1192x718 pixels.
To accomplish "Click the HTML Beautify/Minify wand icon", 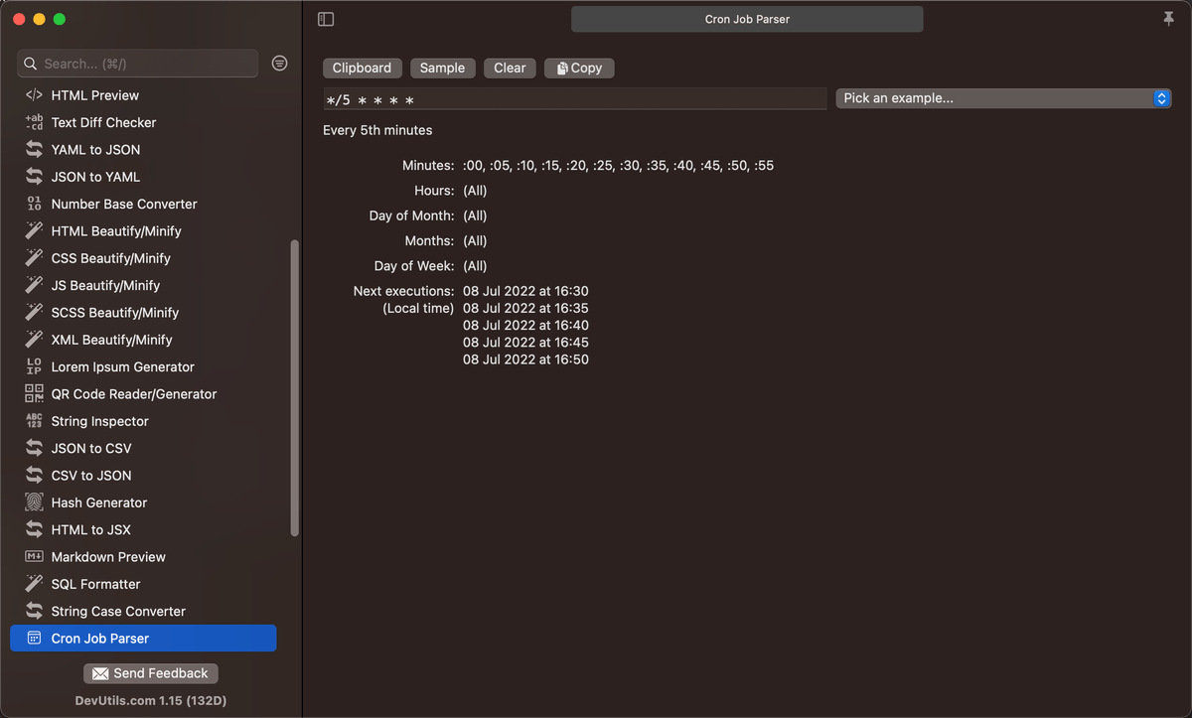I will (x=34, y=231).
